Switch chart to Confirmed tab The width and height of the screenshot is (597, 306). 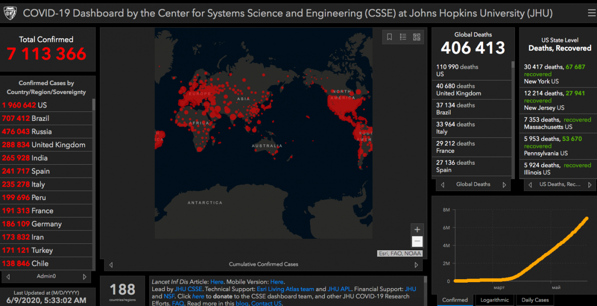tap(455, 300)
